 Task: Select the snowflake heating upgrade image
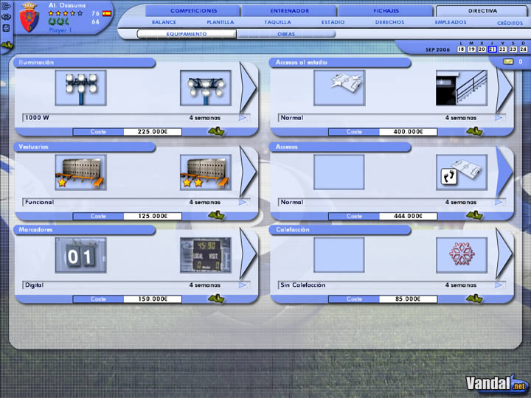[x=462, y=255]
